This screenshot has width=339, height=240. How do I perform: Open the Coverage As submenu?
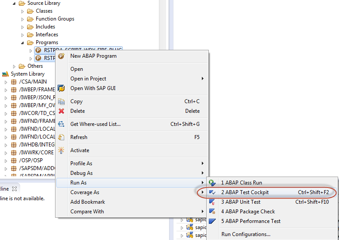point(132,192)
